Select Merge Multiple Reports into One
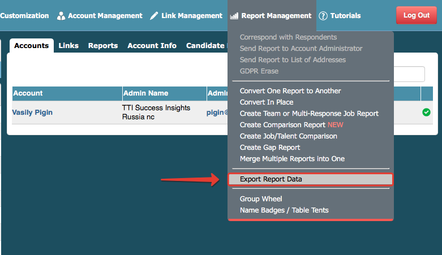Screen dimensions: 442x255 pyautogui.click(x=292, y=159)
